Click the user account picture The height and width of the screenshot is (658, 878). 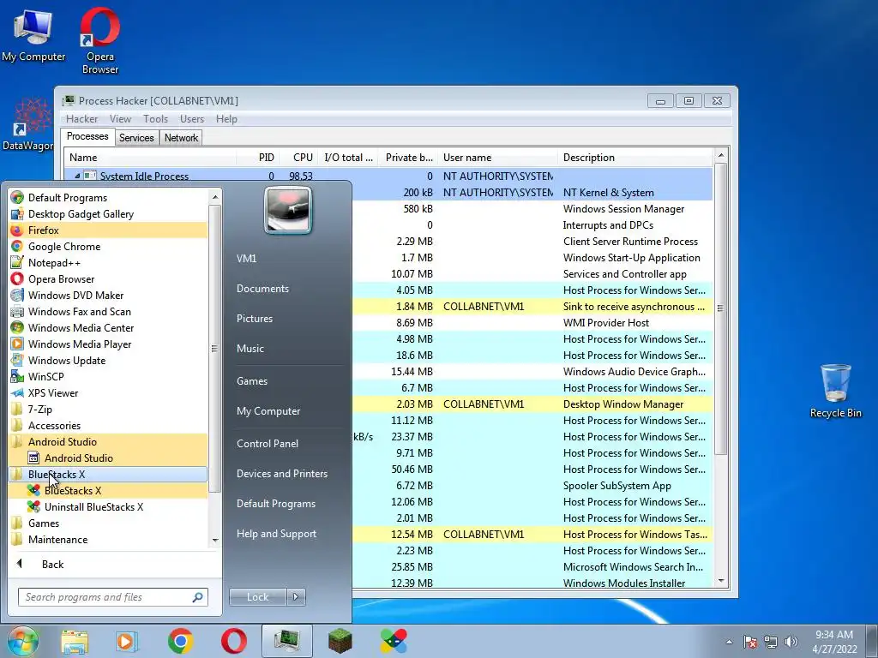288,211
